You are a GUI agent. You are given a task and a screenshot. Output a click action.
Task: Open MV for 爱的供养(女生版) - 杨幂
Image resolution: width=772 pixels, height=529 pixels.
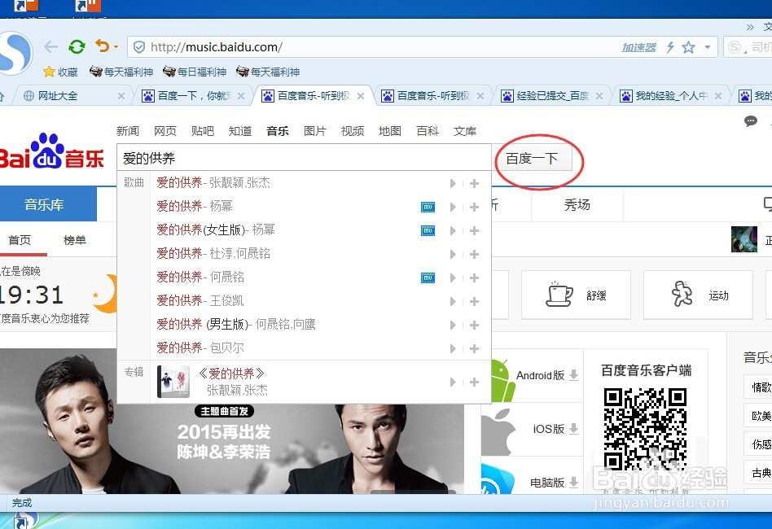click(428, 231)
